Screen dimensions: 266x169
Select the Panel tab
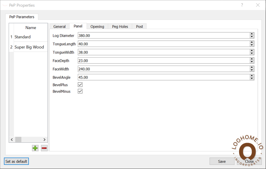click(x=78, y=26)
